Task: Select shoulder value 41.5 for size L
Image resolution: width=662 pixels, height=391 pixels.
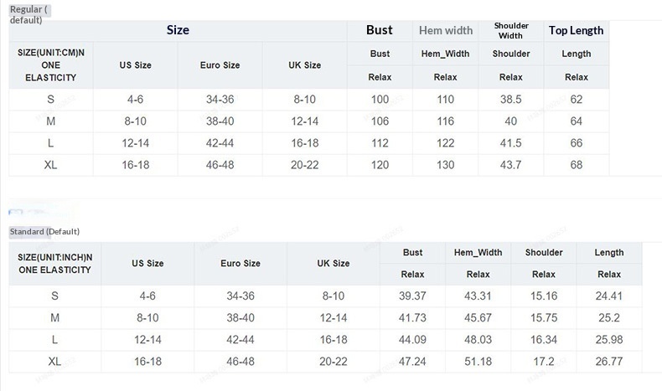Action: (x=511, y=143)
